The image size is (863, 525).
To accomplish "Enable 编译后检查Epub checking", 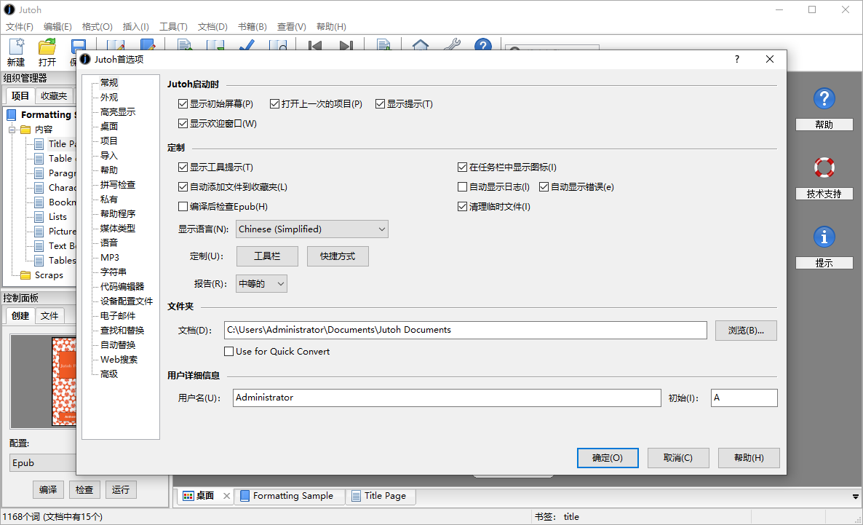I will click(183, 206).
